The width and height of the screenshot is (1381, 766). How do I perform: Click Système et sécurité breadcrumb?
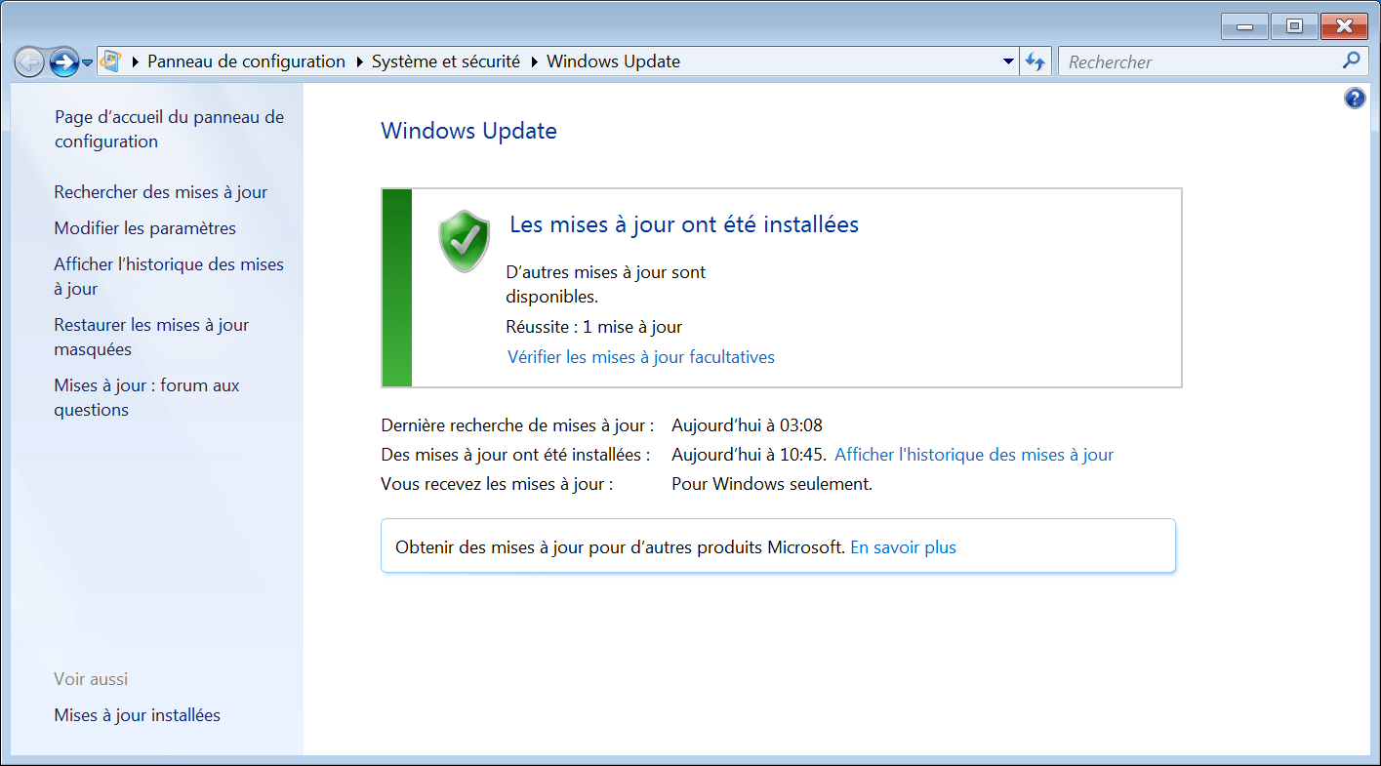click(x=445, y=61)
